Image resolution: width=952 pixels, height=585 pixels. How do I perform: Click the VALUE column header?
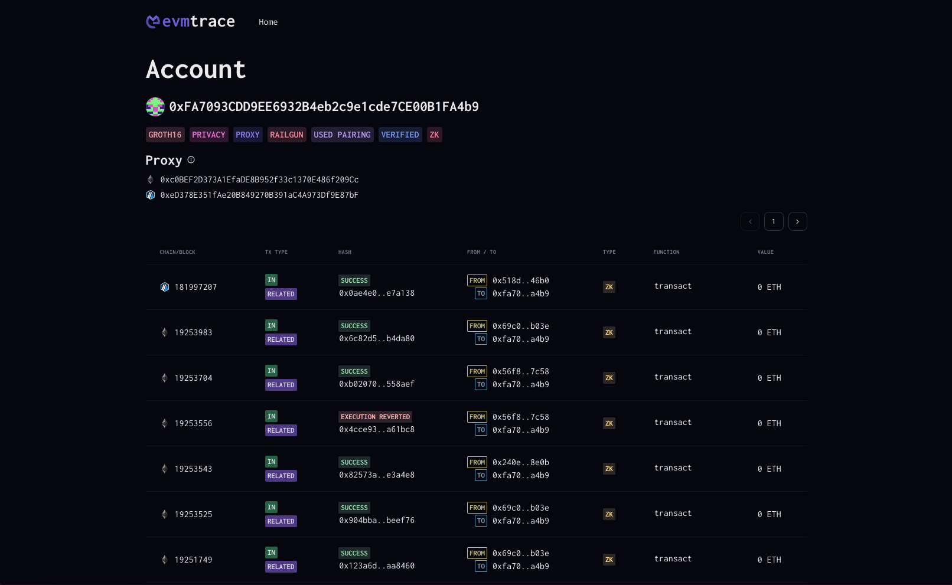point(765,252)
